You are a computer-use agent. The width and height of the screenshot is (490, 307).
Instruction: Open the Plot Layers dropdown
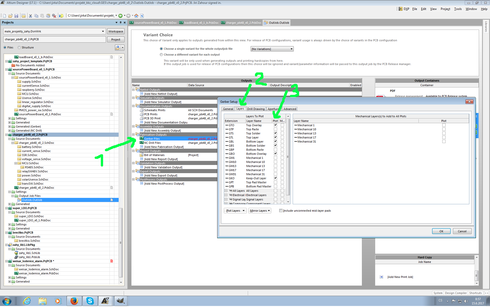(235, 211)
